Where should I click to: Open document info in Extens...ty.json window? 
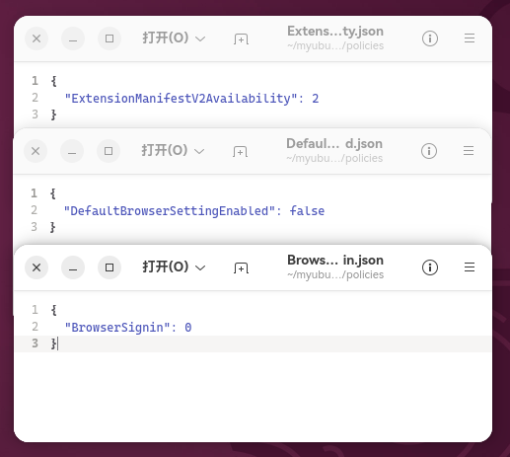(430, 38)
